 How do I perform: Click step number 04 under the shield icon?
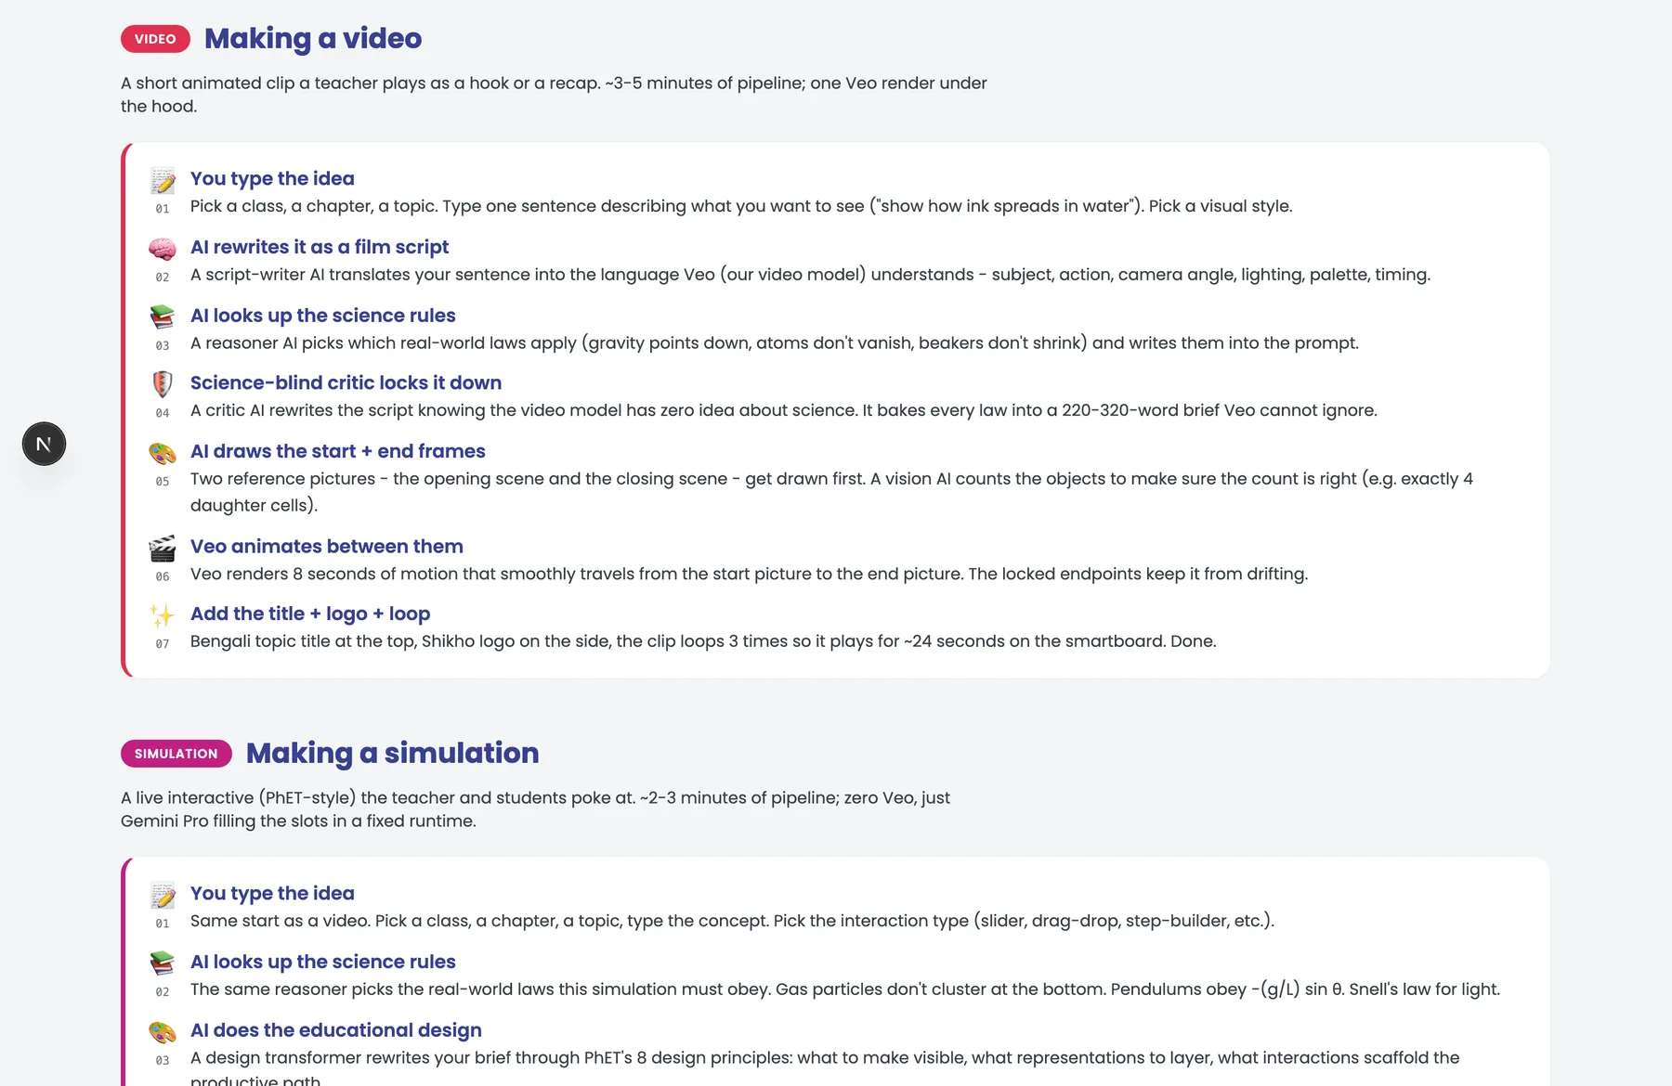coord(163,413)
